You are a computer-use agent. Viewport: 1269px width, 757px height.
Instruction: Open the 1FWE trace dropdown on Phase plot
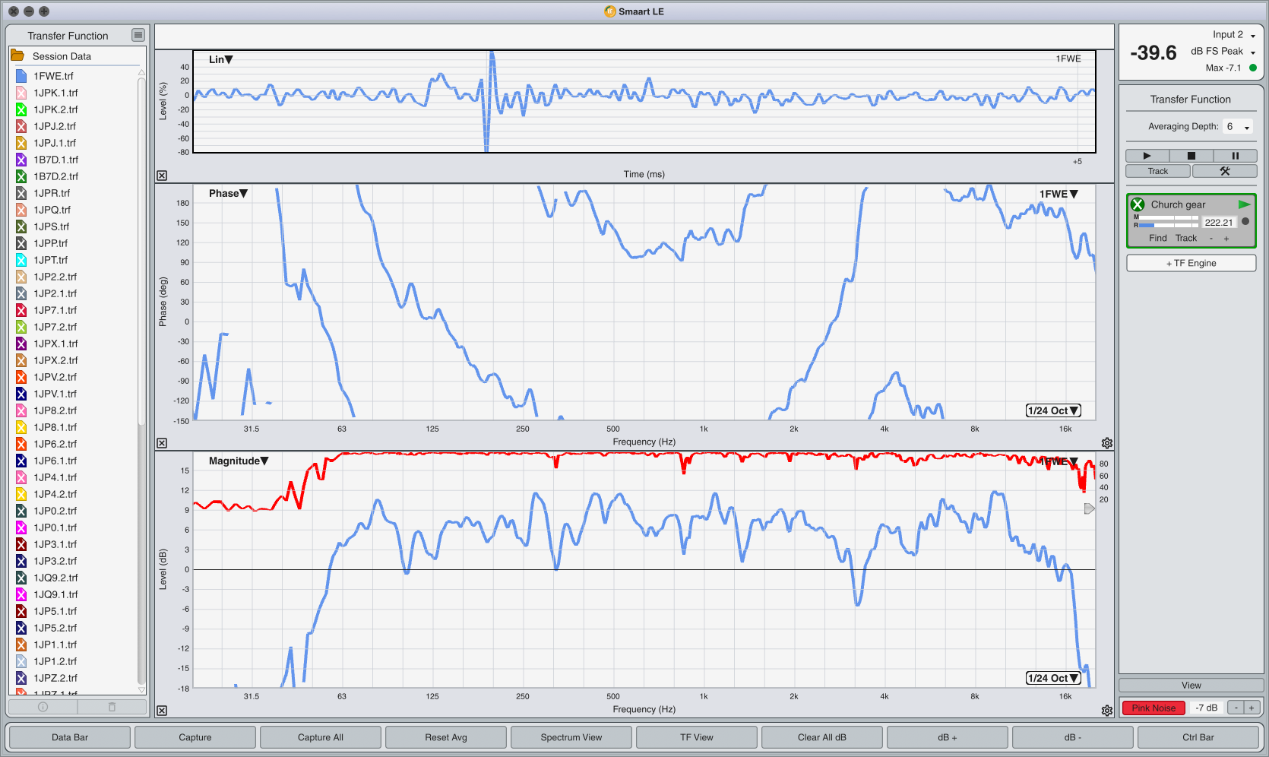pos(1059,194)
